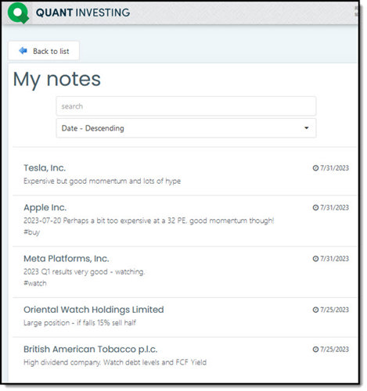Click the blue back arrow icon
This screenshot has height=391, width=367.
coord(23,51)
